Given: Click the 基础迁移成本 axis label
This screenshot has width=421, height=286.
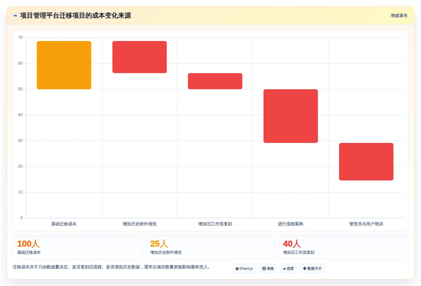Looking at the screenshot, I should pos(64,224).
